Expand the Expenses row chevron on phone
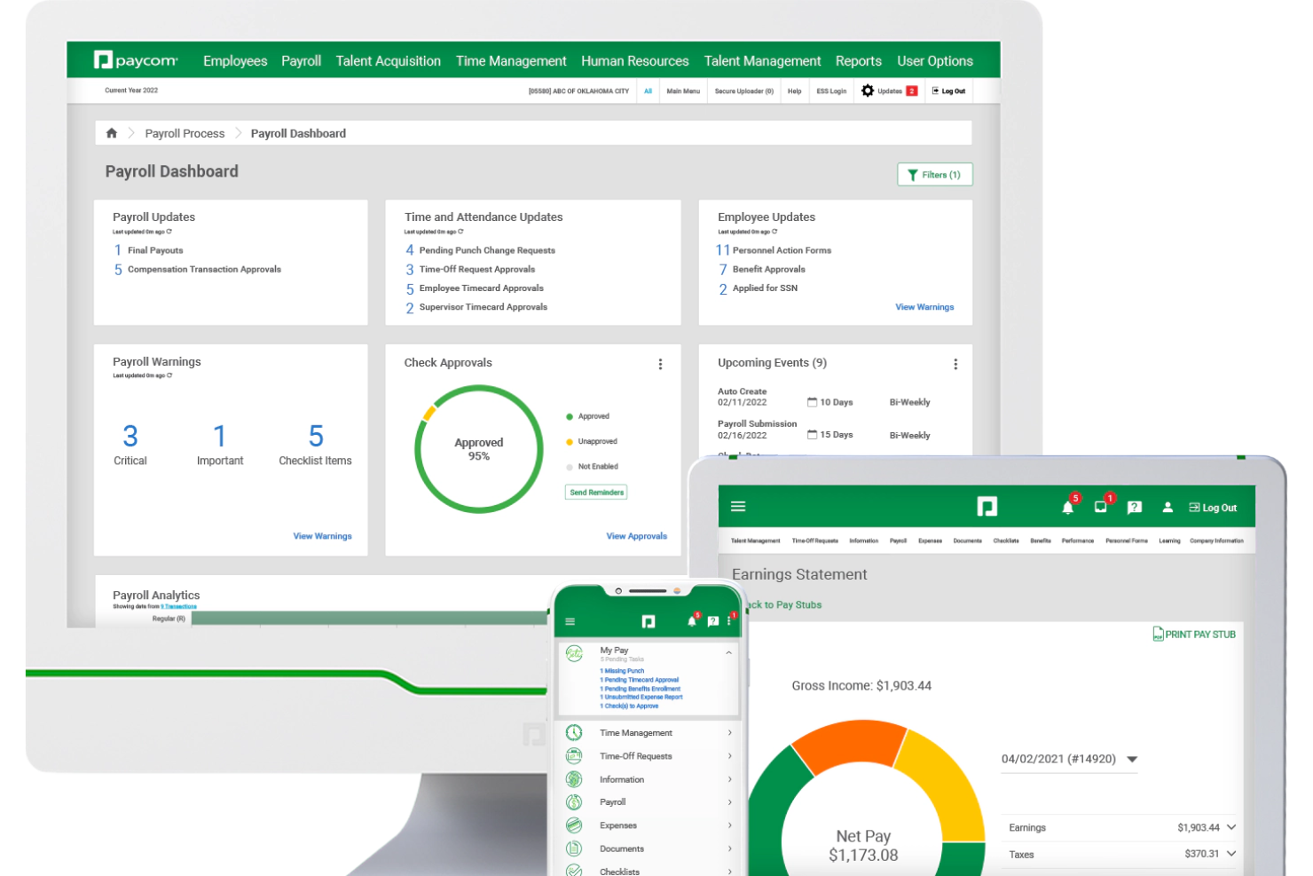The height and width of the screenshot is (876, 1313). tap(730, 825)
